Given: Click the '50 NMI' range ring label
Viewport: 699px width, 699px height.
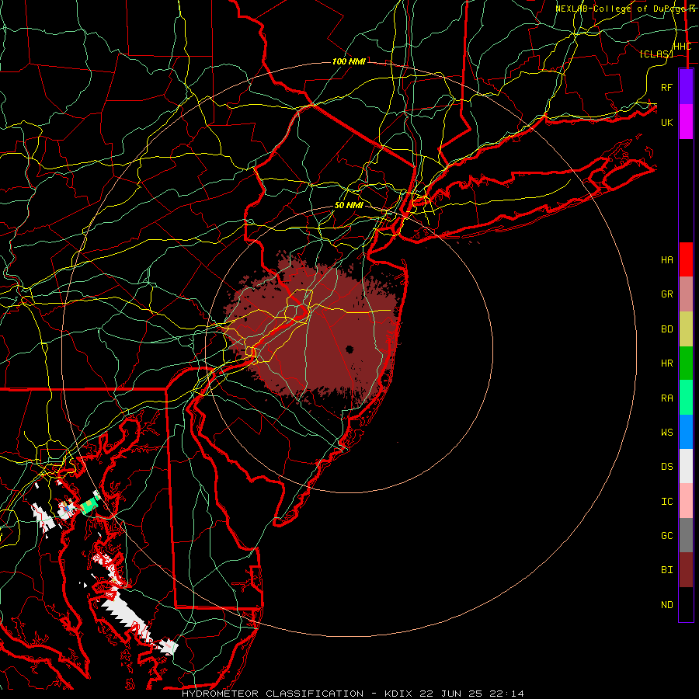Looking at the screenshot, I should (349, 206).
